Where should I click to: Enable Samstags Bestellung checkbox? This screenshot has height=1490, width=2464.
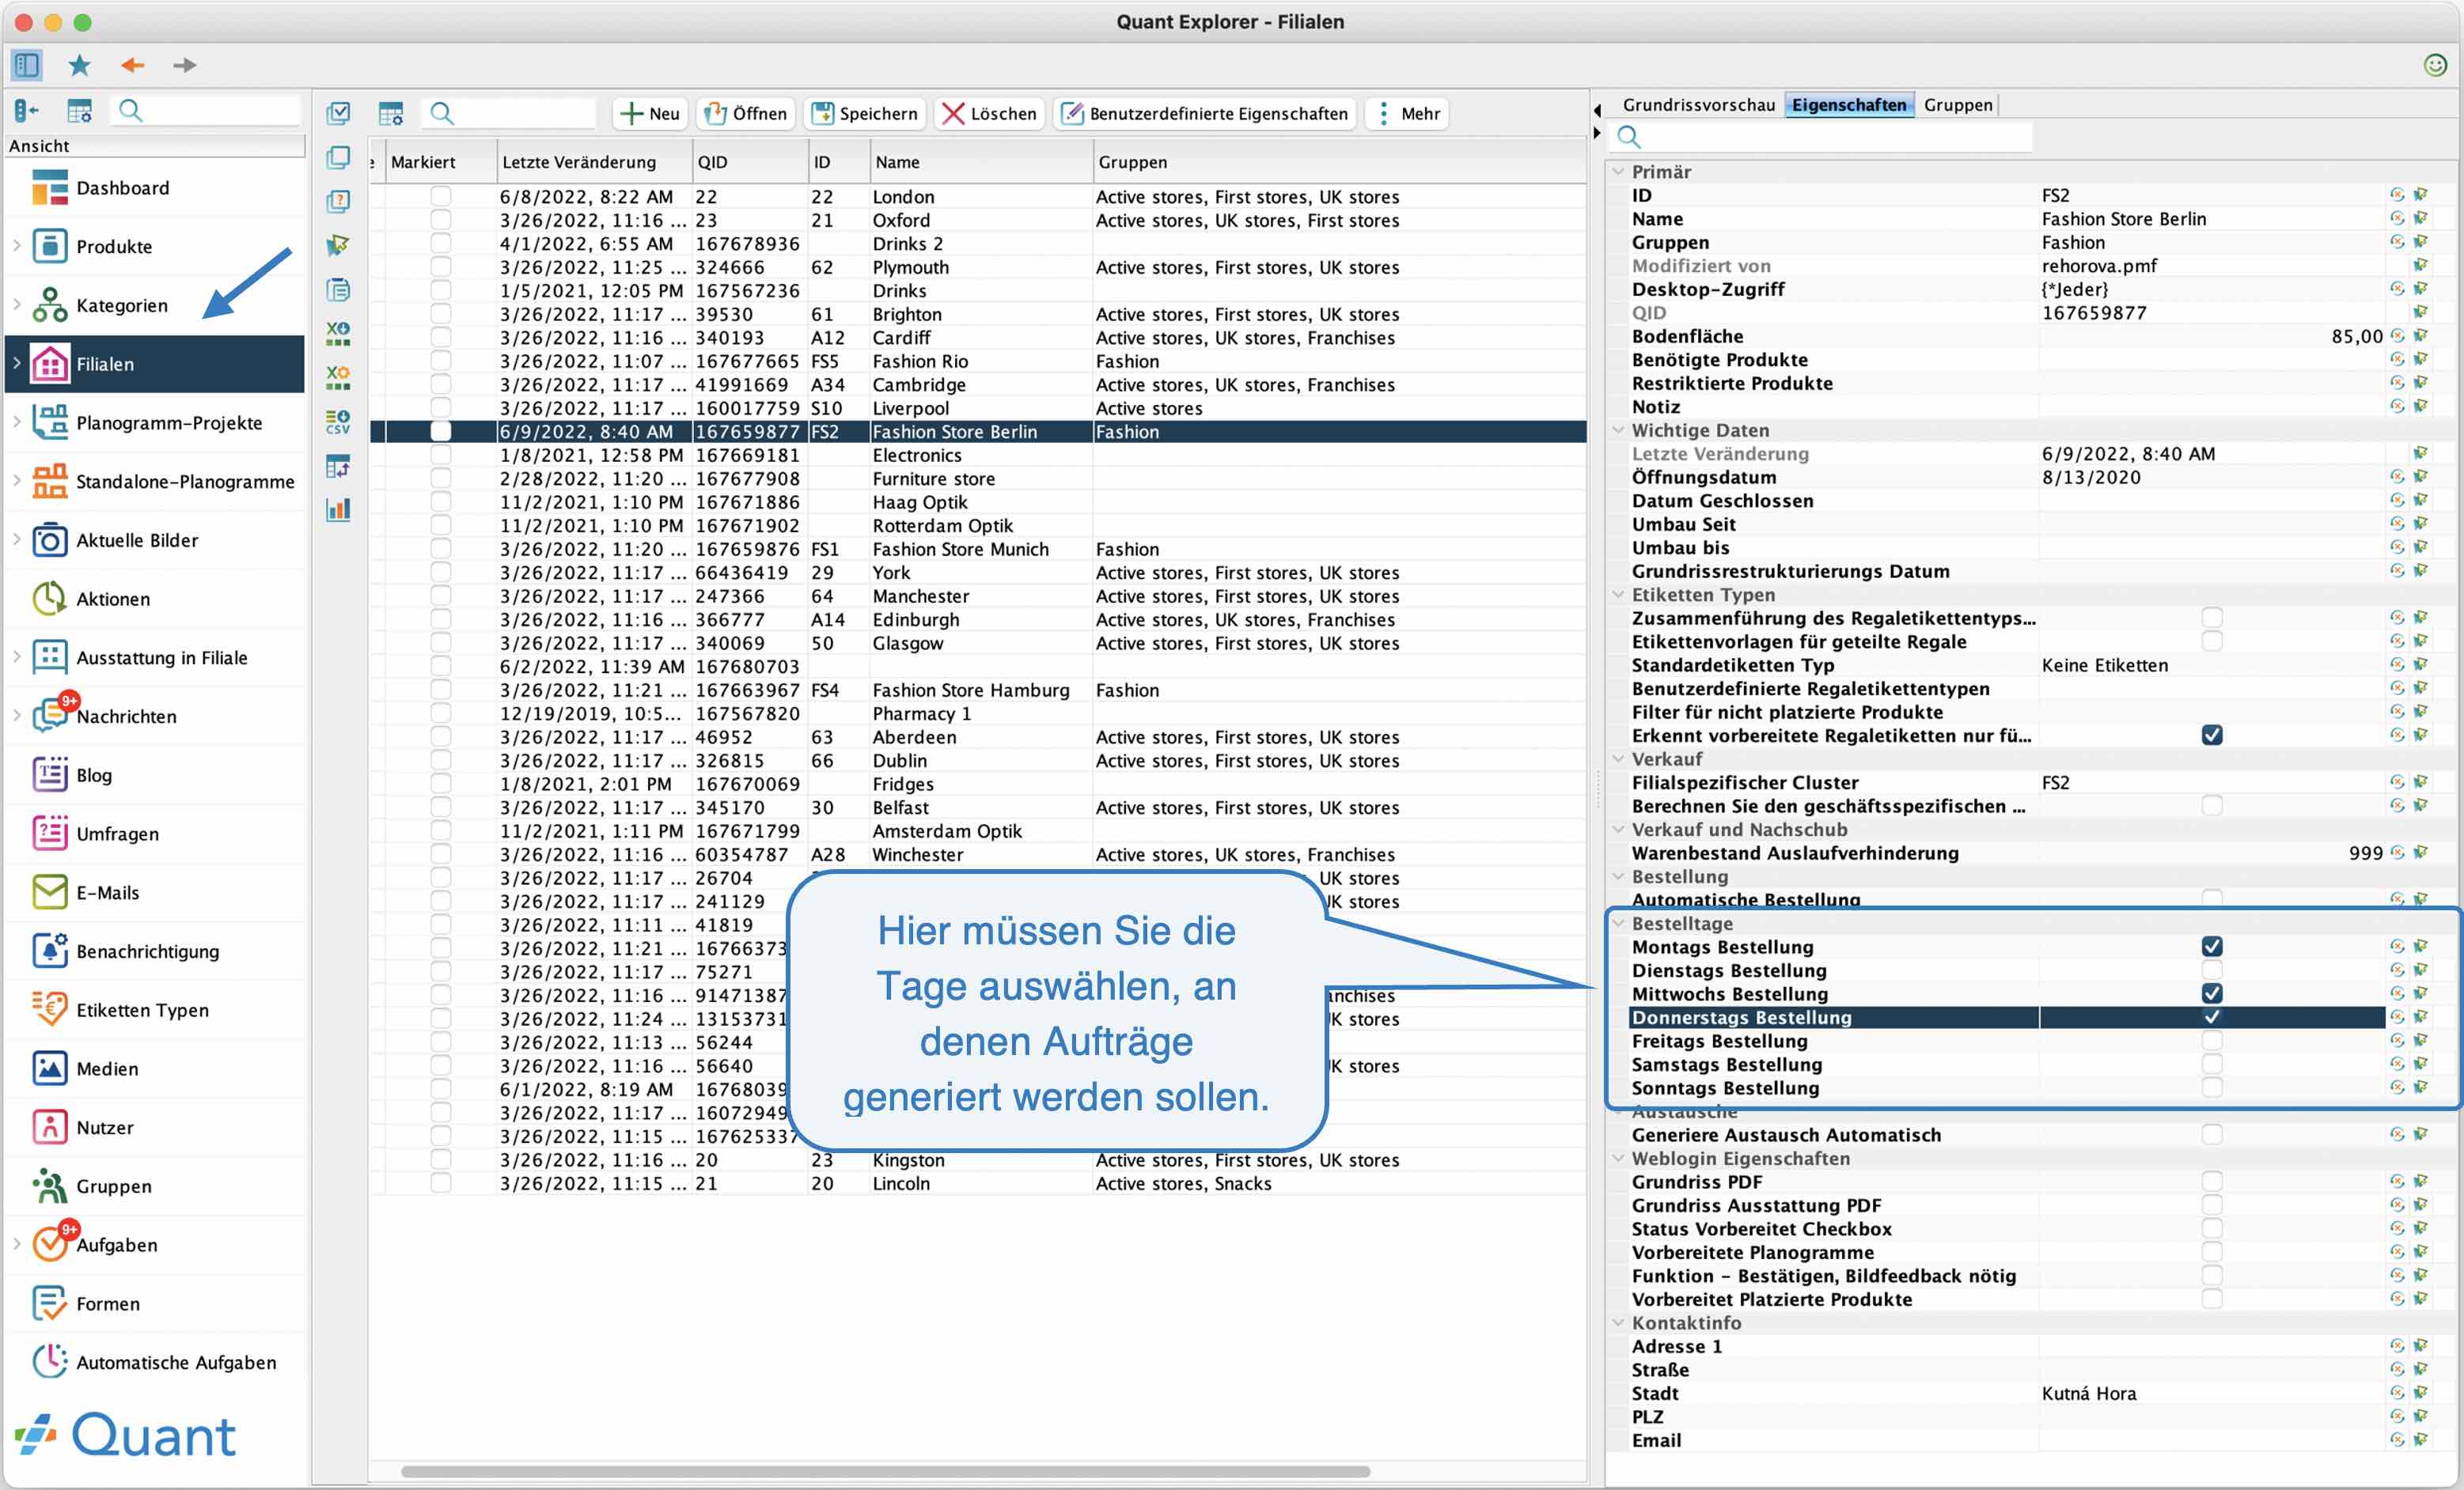[x=2211, y=1065]
